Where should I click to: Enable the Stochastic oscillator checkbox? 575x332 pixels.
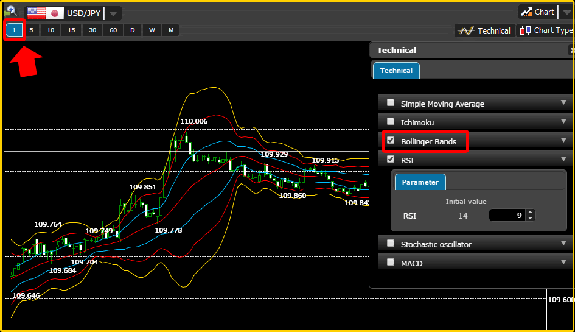[x=391, y=243]
